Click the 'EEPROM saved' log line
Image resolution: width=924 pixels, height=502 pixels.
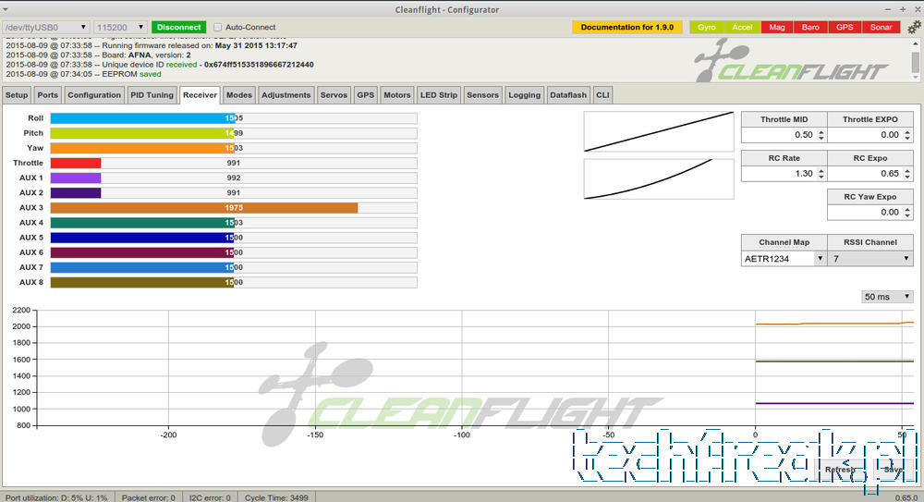[83, 74]
